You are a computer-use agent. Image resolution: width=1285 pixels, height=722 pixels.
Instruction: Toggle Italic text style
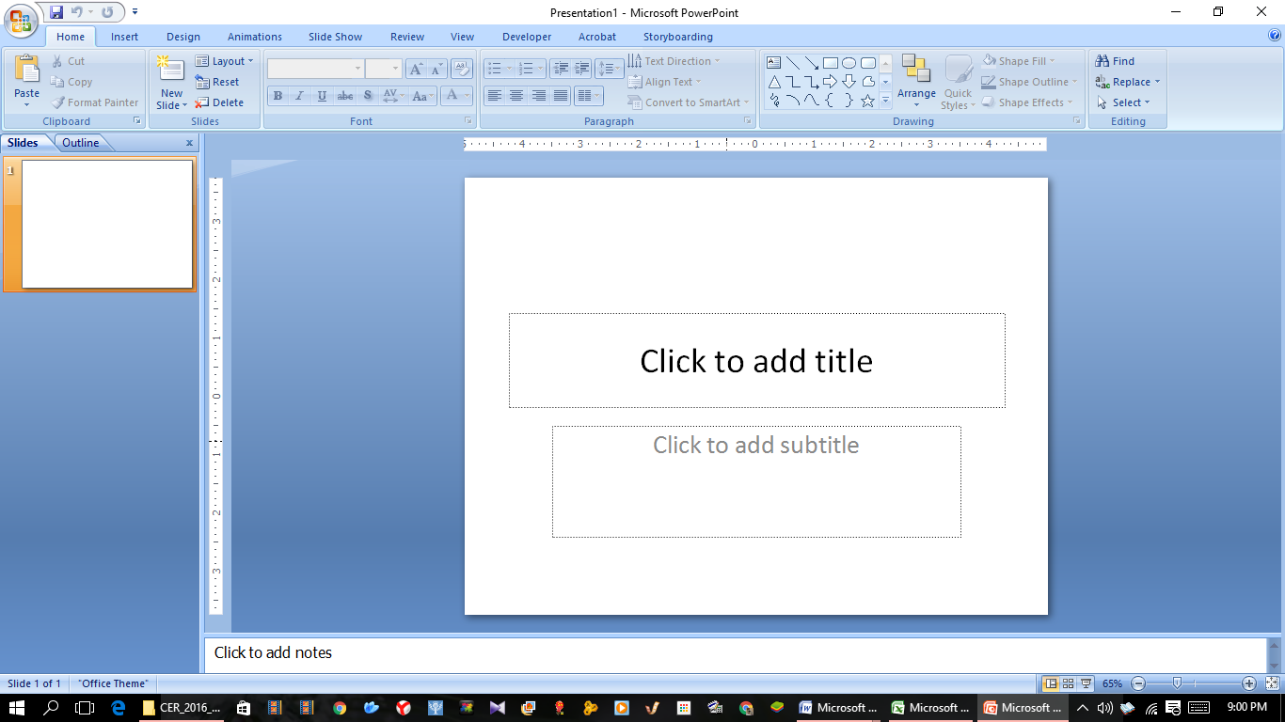300,96
